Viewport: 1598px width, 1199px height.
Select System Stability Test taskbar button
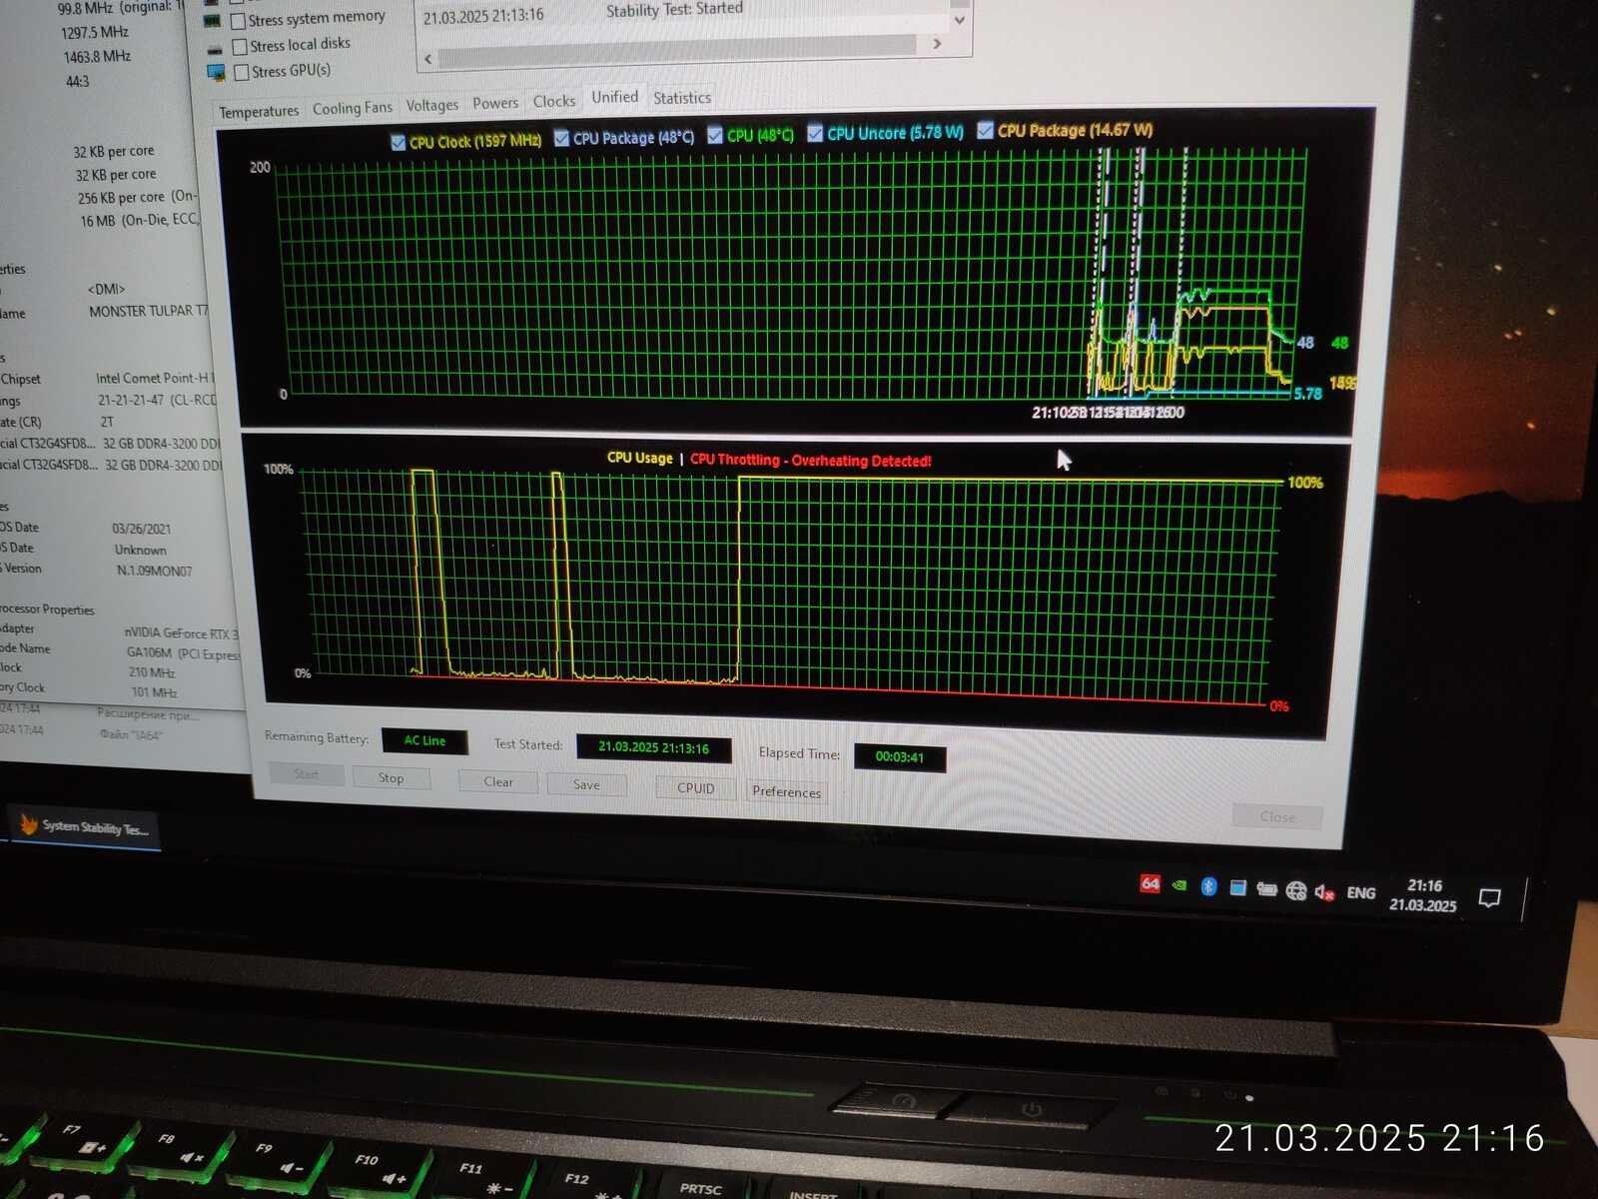click(84, 826)
